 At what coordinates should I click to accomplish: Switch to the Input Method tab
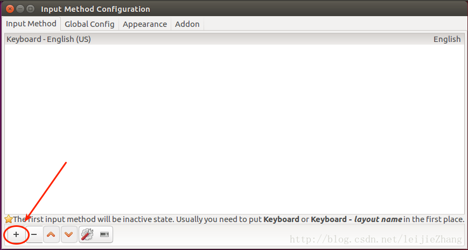(x=31, y=24)
